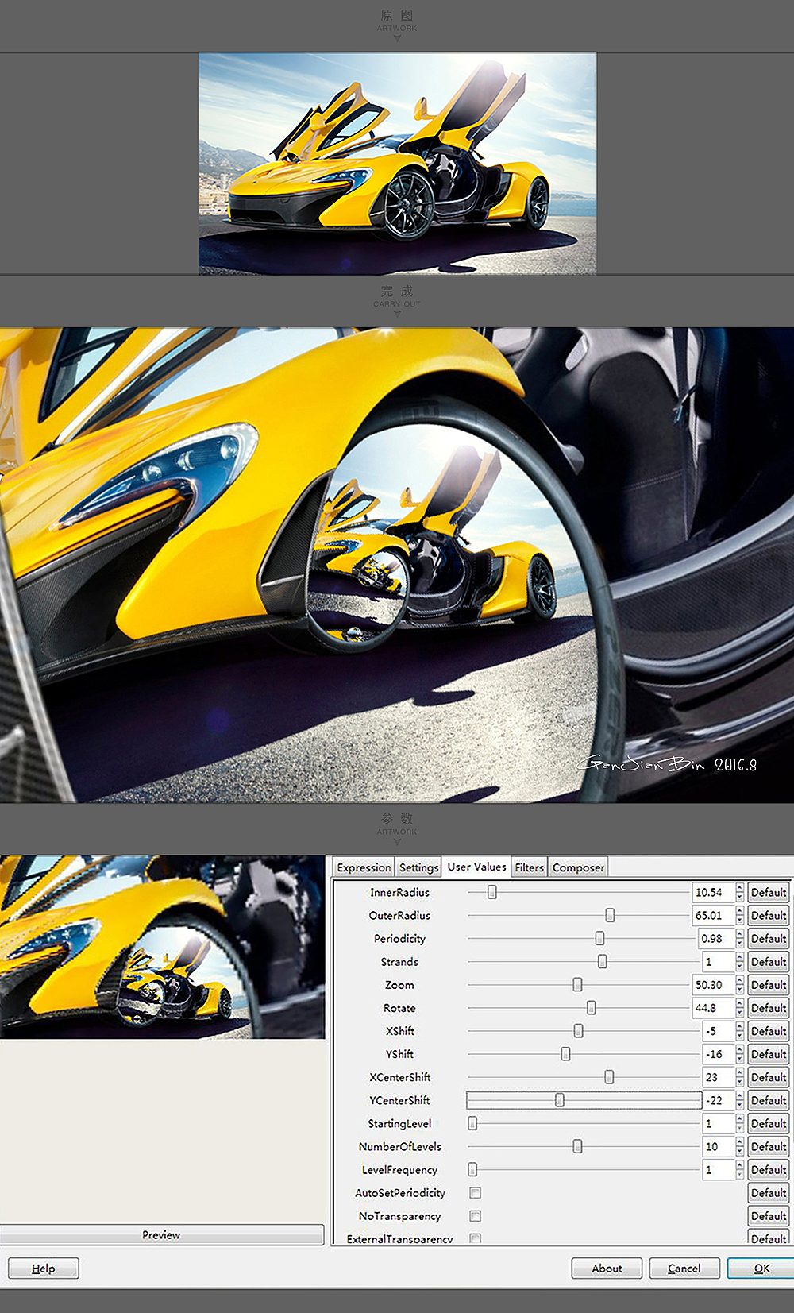Image resolution: width=794 pixels, height=1313 pixels.
Task: Click the NumberOfLevels value field 10
Action: tap(719, 1146)
